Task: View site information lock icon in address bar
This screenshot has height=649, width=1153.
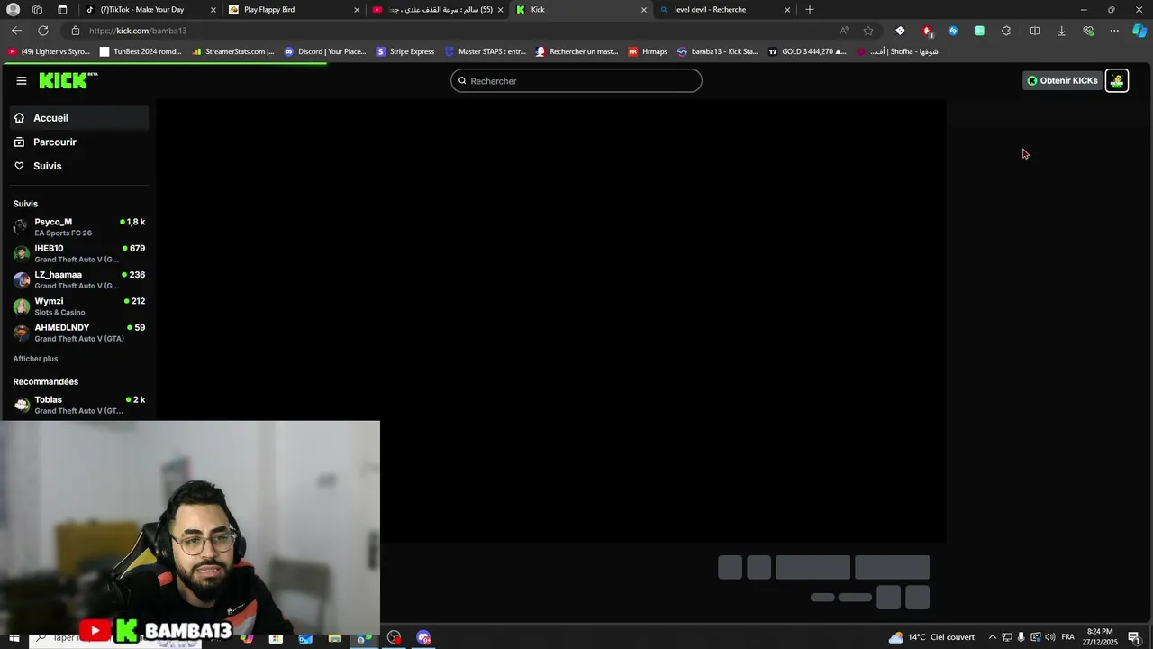Action: tap(76, 31)
